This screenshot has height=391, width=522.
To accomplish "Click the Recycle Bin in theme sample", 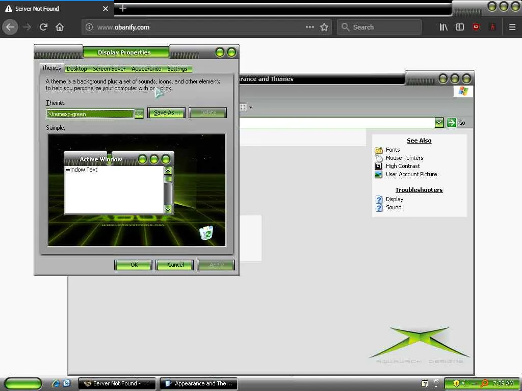I will tap(206, 232).
